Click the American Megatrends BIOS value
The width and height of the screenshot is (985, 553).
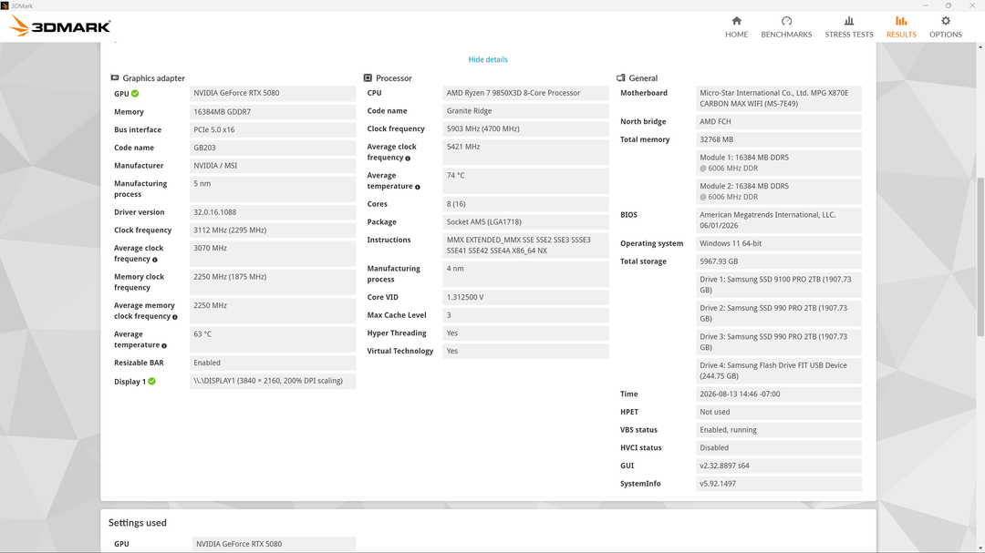coord(779,220)
